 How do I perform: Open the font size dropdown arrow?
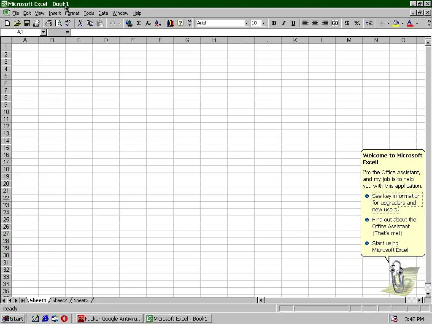point(263,23)
